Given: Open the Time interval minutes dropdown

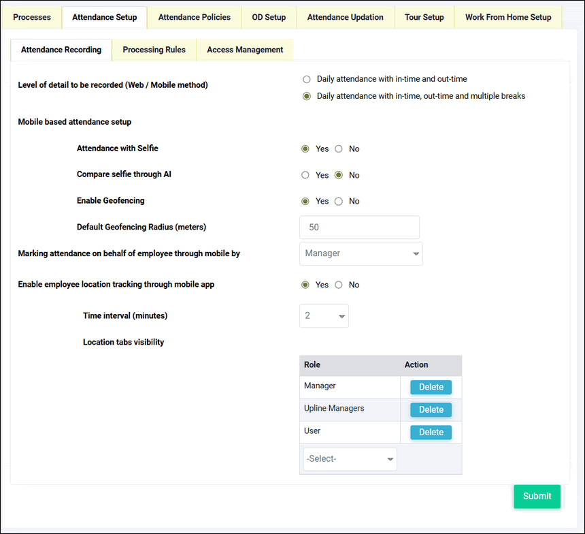Looking at the screenshot, I should pyautogui.click(x=324, y=316).
